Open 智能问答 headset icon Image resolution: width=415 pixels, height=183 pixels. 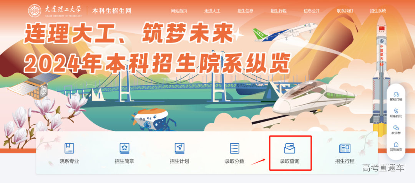tap(396, 94)
